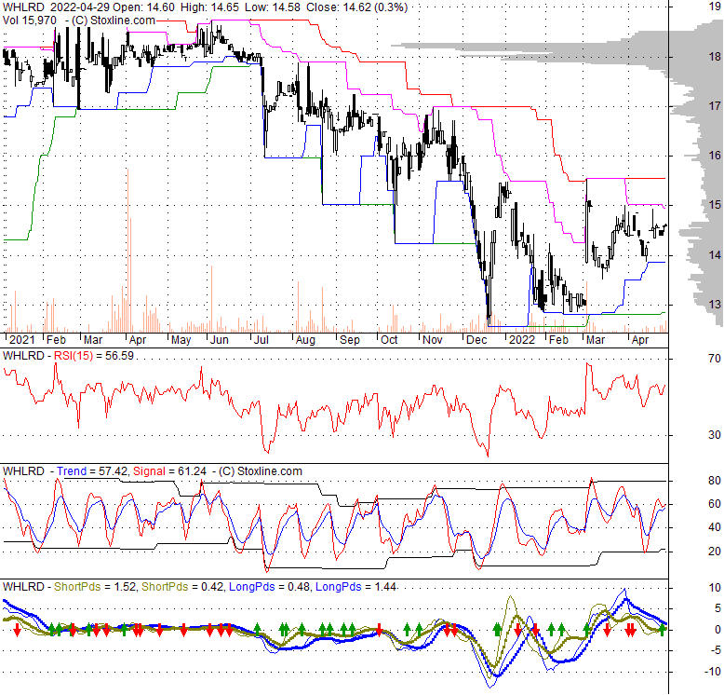This screenshot has width=724, height=695.
Task: Click the '2021' label on the time axis
Action: point(22,340)
